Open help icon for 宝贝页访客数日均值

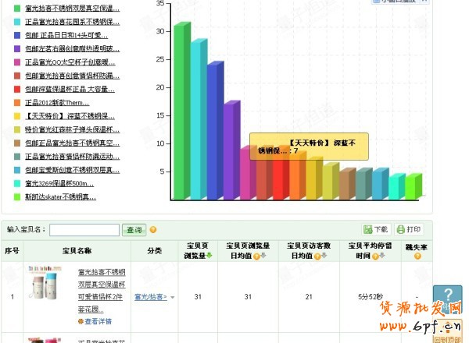pos(317,256)
